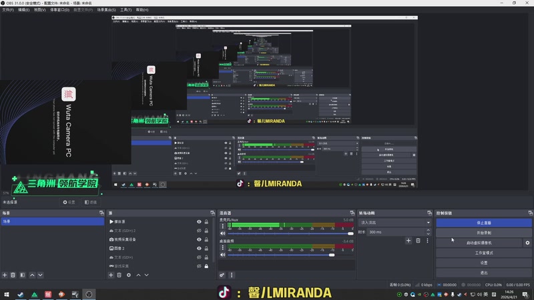534x300 pixels.
Task: Add a new source with plus icon
Action: coord(111,275)
